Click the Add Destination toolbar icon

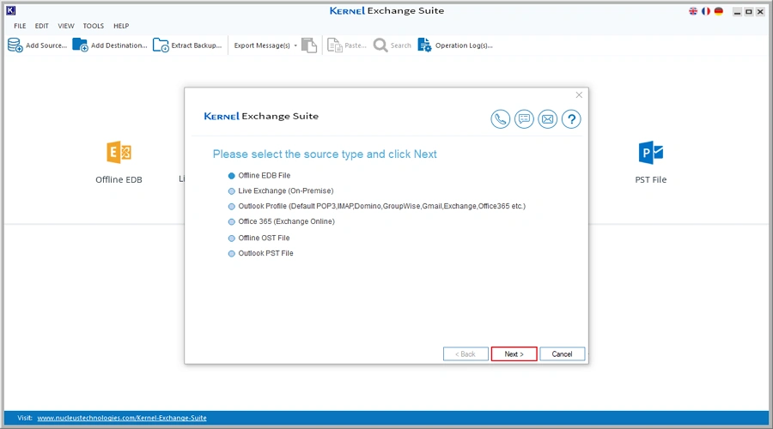80,45
